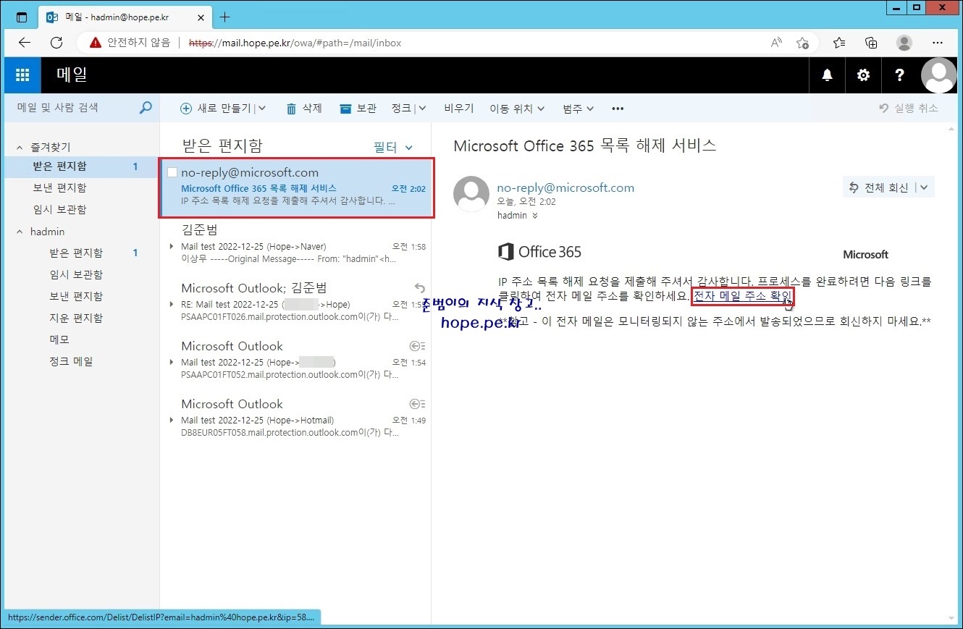Expand the 전체 회신 dropdown arrow
The height and width of the screenshot is (629, 963).
[x=924, y=188]
